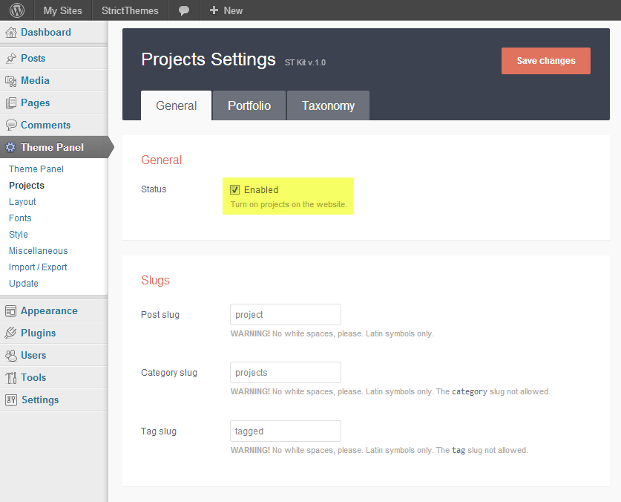Click the Users icon in sidebar
This screenshot has width=621, height=502.
tap(11, 356)
